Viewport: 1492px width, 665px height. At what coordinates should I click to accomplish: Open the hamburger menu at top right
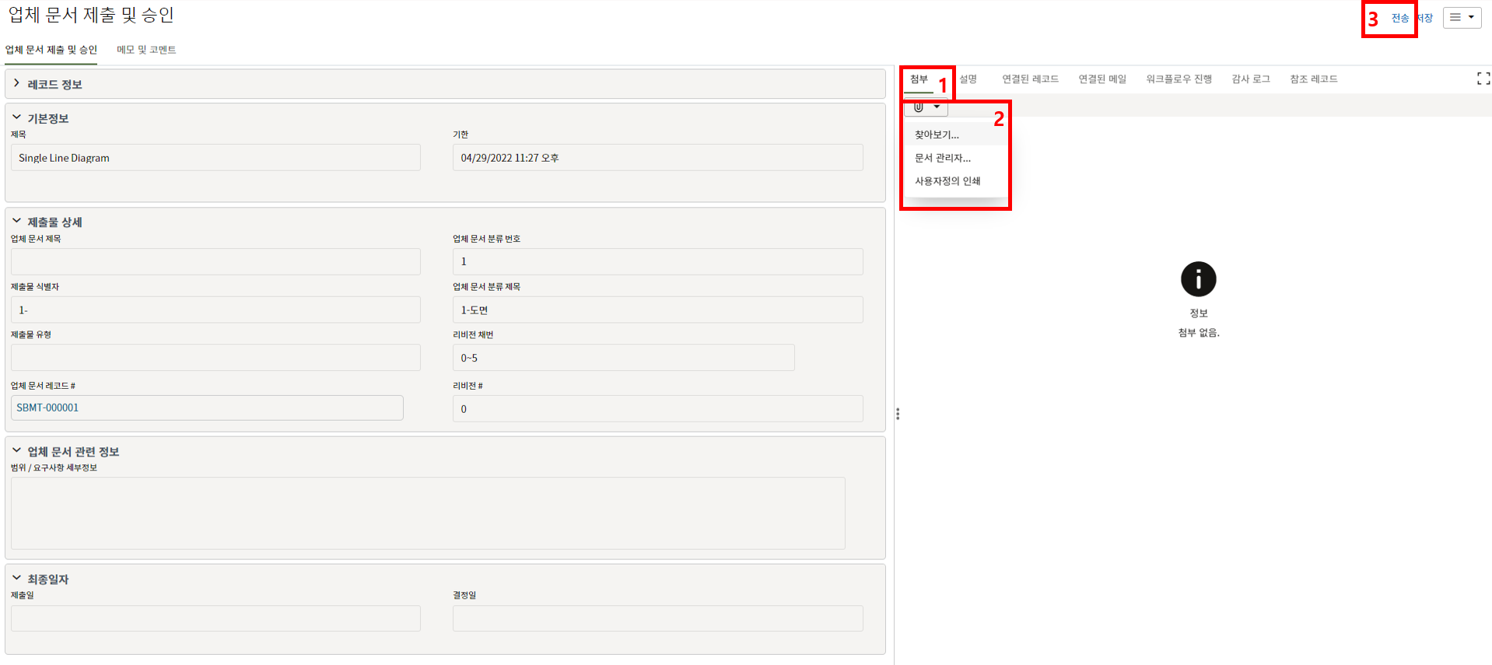tap(1461, 17)
